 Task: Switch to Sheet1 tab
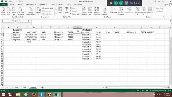click(x=17, y=87)
